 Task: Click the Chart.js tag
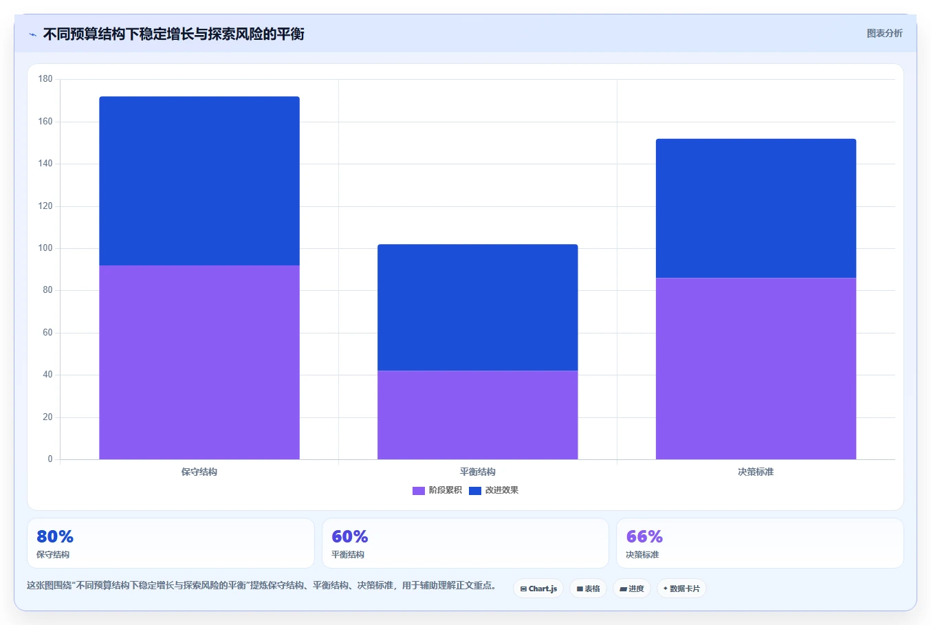(x=538, y=589)
